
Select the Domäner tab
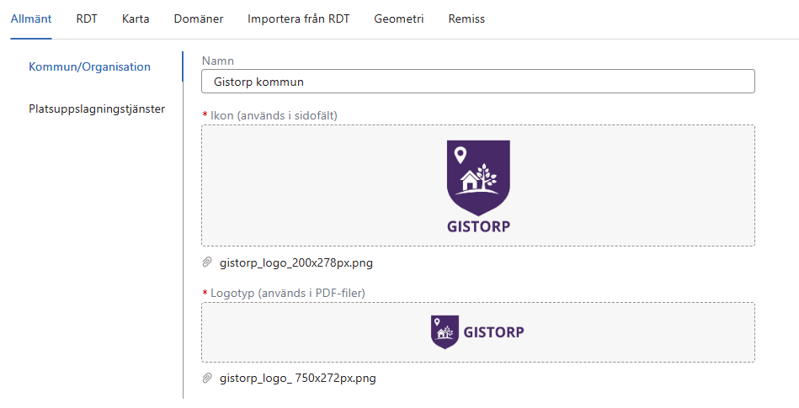pyautogui.click(x=199, y=19)
